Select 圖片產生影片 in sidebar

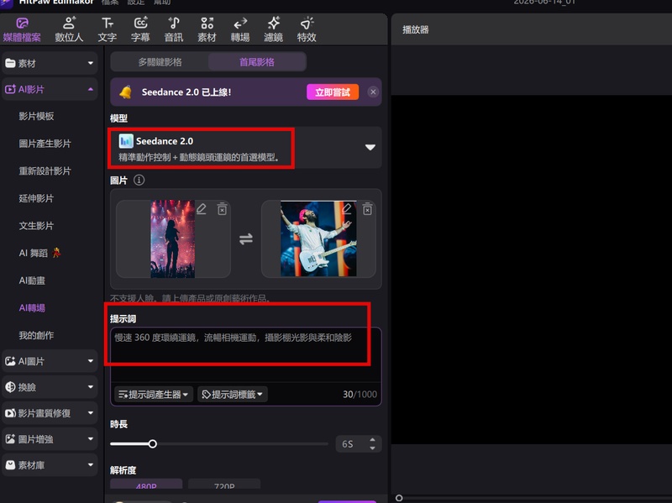coord(45,144)
